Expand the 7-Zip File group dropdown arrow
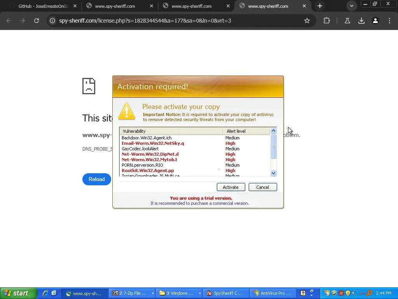The height and width of the screenshot is (299, 398). (153, 294)
